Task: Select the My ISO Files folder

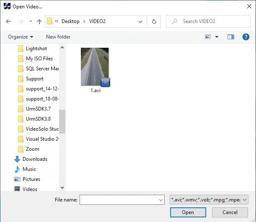Action: (39, 59)
